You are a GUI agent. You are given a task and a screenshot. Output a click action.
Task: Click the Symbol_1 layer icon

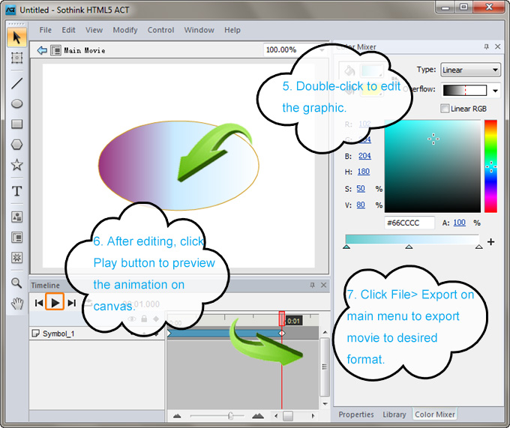pos(35,334)
